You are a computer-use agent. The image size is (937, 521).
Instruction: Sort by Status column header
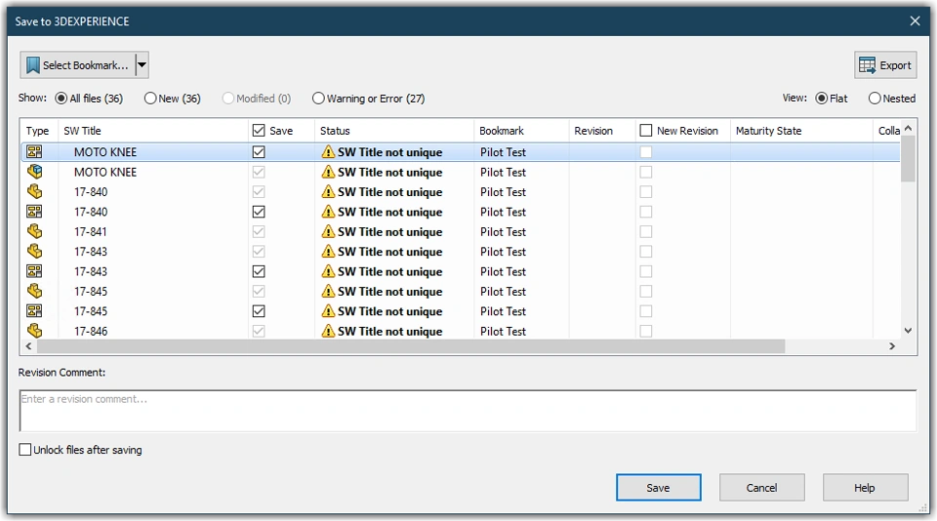pos(394,131)
